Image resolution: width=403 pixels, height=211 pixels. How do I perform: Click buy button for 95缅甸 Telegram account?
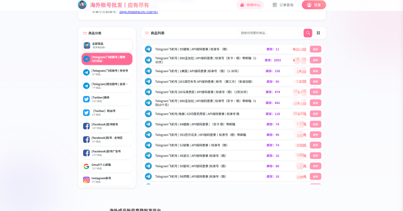pyautogui.click(x=315, y=49)
